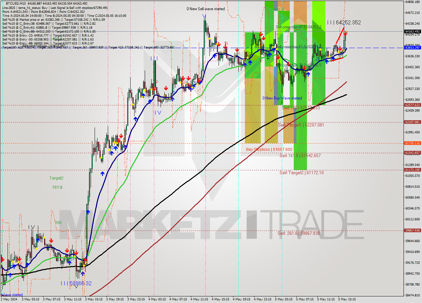Click the 'Sell 261.8 | 59867.938' label
422x303 pixels.
pos(299,233)
